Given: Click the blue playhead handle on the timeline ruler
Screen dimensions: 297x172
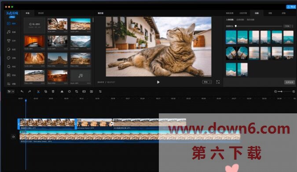Looking at the screenshot, I should coord(26,101).
